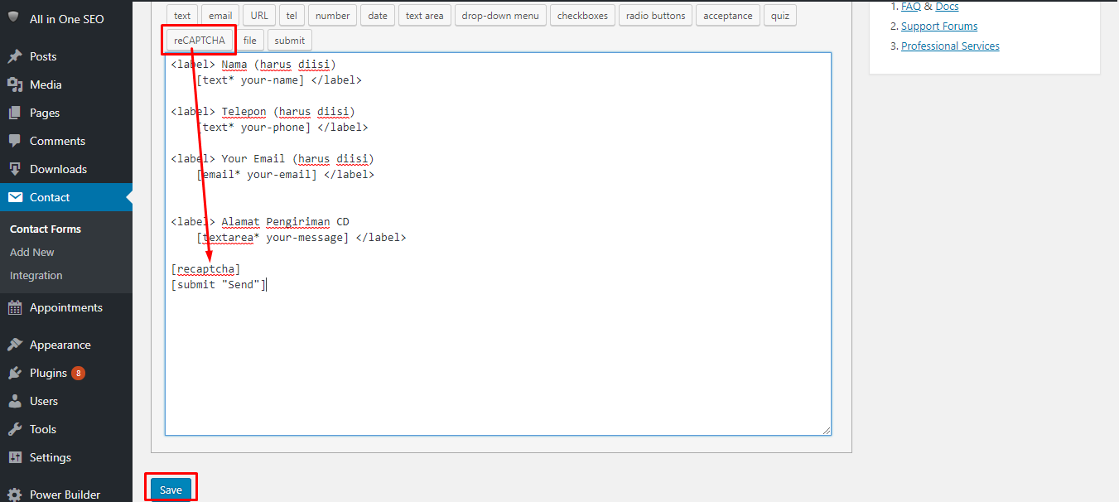Click the textarea resize handle
Image resolution: width=1119 pixels, height=502 pixels.
pos(826,430)
